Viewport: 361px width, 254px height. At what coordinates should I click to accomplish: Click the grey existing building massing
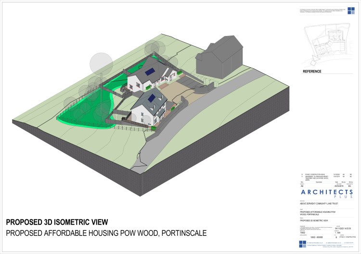coord(219,57)
